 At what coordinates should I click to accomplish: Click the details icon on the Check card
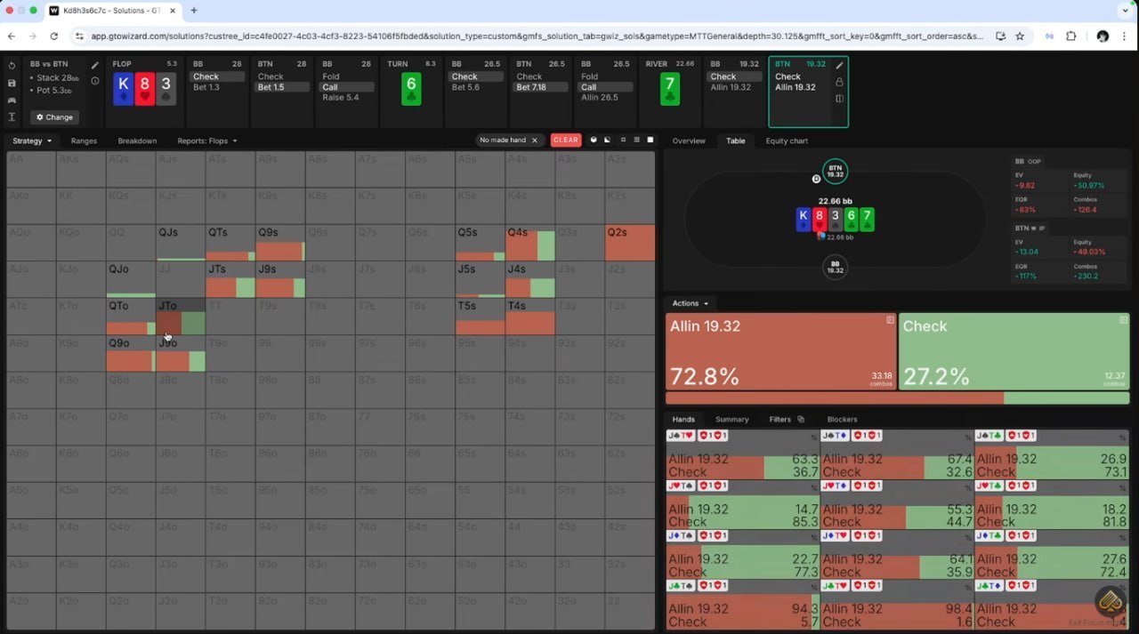(x=1123, y=319)
